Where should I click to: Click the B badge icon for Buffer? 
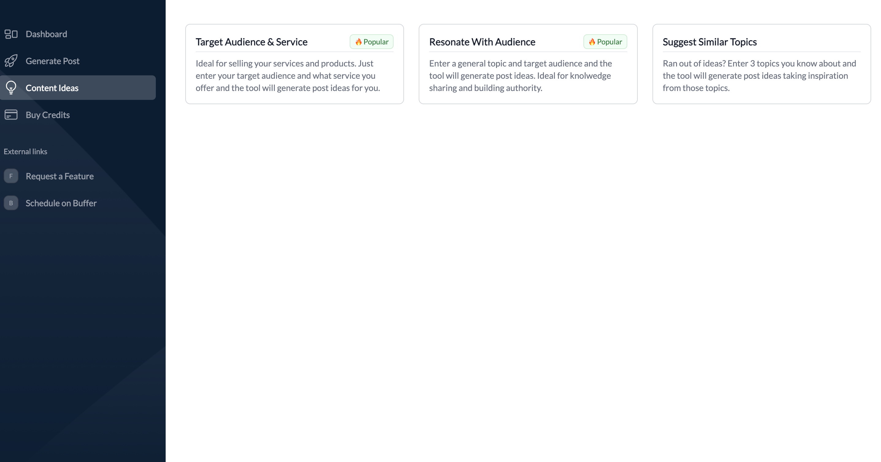pos(11,203)
